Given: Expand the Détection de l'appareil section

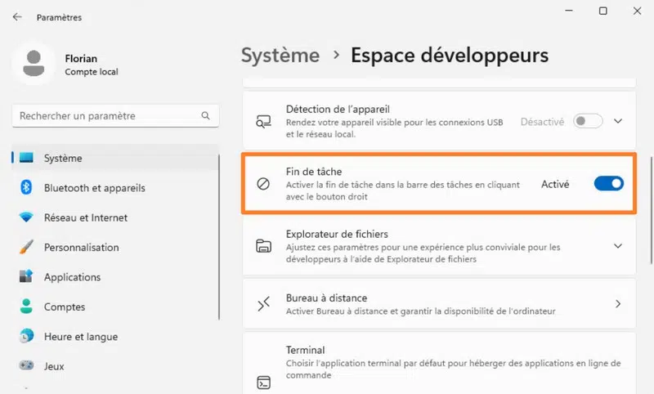Looking at the screenshot, I should click(x=618, y=121).
